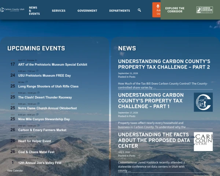Click the View Calendar link

(15, 170)
